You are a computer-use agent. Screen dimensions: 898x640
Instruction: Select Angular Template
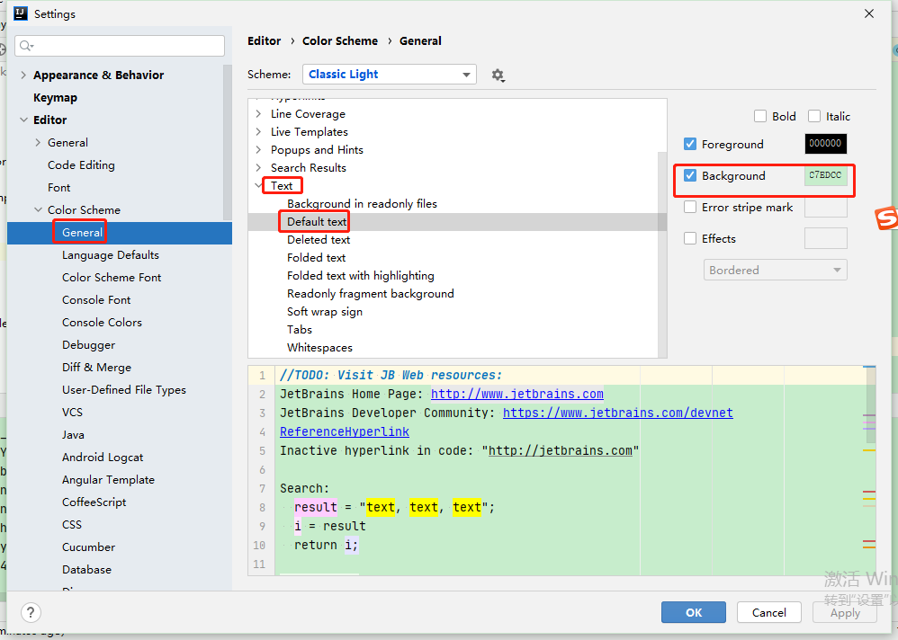(108, 479)
